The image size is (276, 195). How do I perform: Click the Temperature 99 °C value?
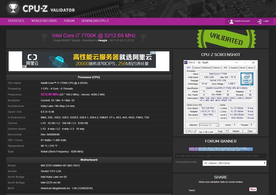[49, 146]
